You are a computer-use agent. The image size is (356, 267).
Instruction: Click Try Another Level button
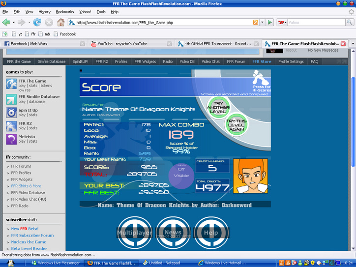coord(218,108)
